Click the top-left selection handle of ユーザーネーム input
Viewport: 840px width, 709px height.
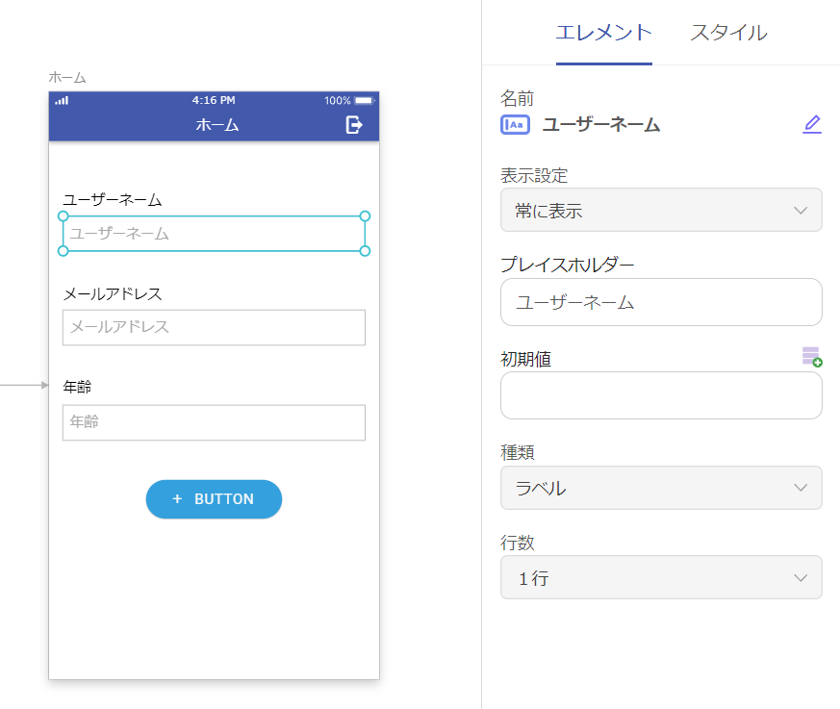point(63,216)
